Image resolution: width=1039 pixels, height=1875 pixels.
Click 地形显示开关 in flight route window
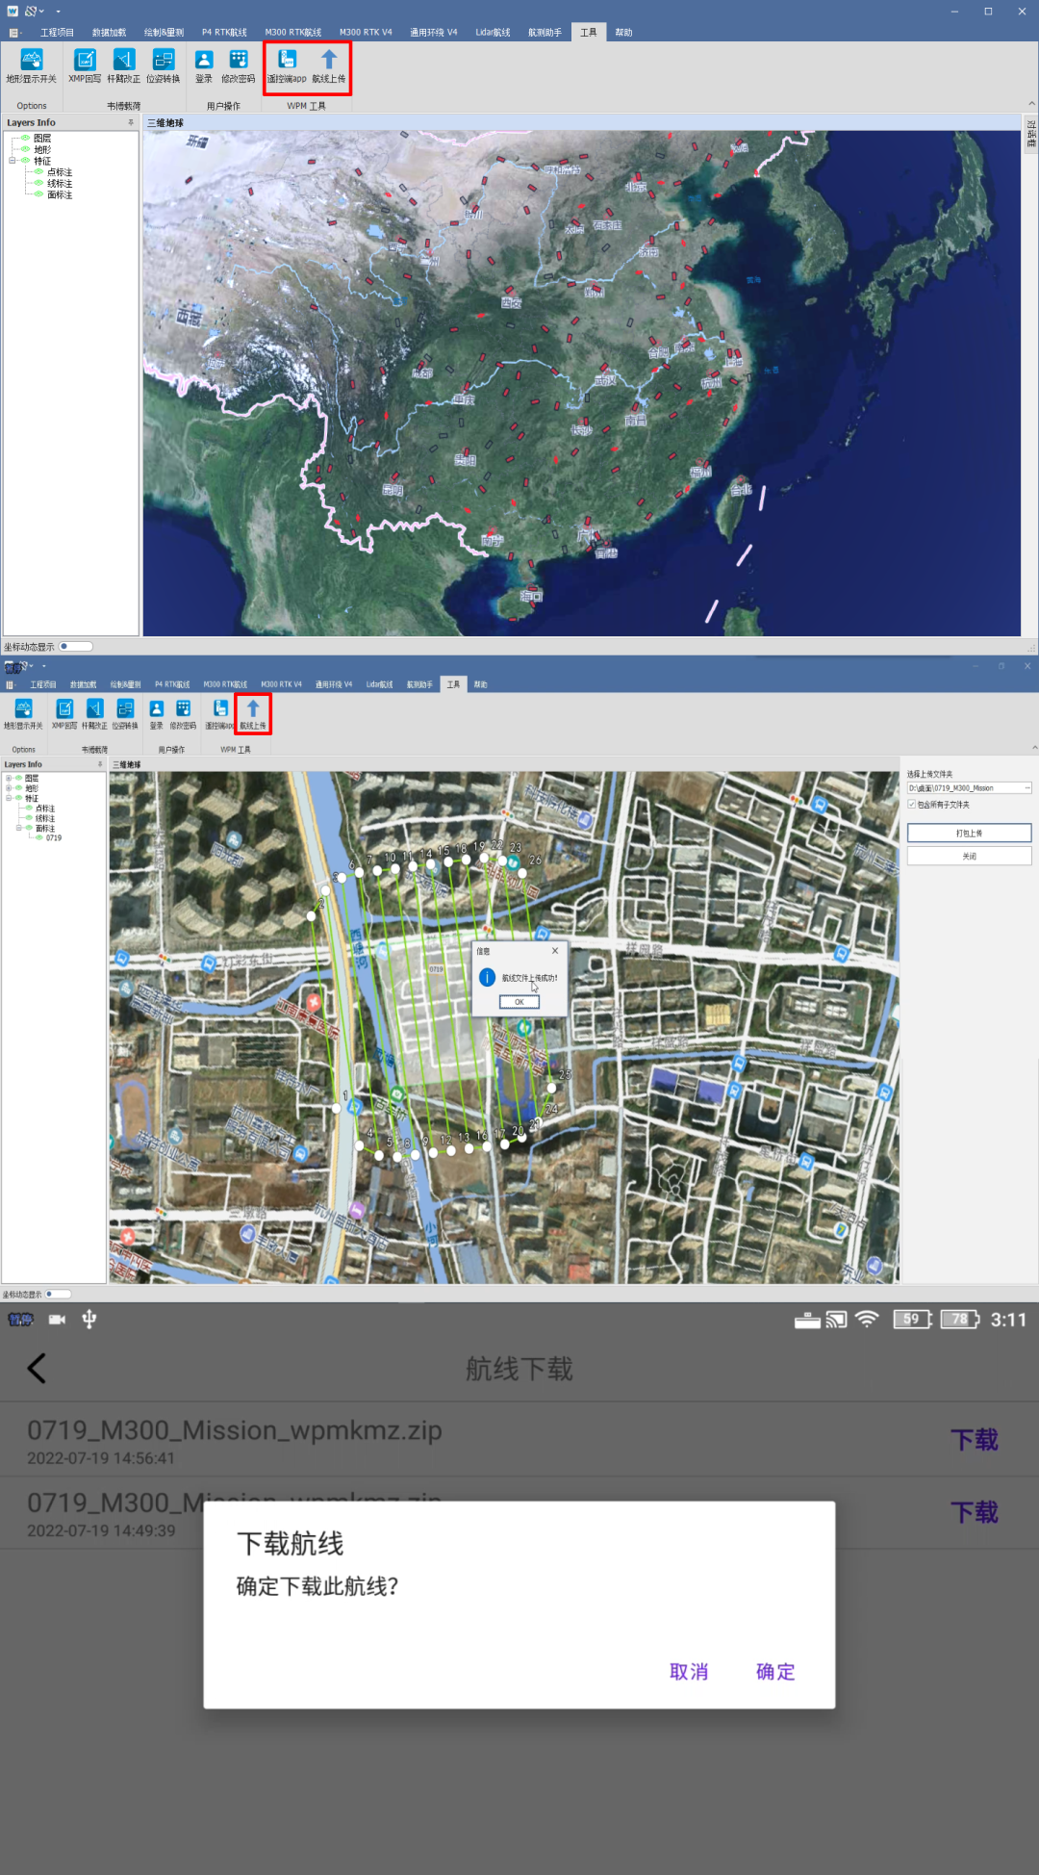point(23,708)
